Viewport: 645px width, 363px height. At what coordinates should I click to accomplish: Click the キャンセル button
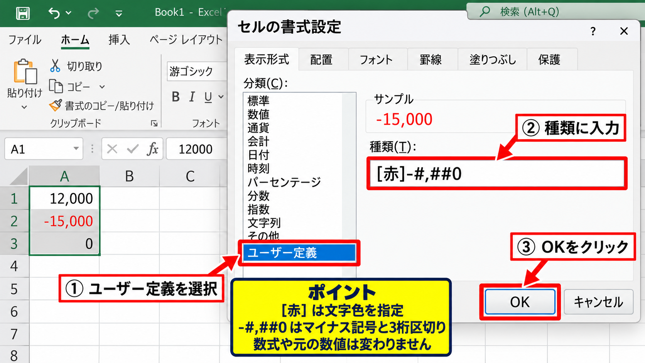[598, 302]
